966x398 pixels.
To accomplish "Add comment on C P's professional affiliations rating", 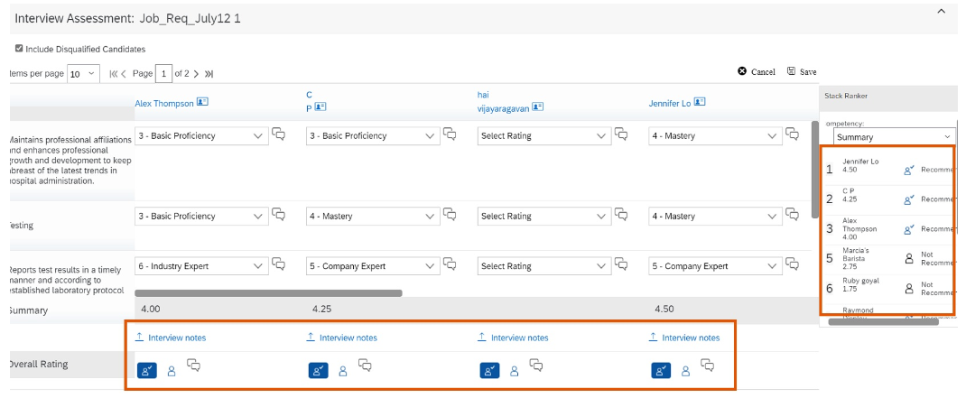I will click(450, 134).
